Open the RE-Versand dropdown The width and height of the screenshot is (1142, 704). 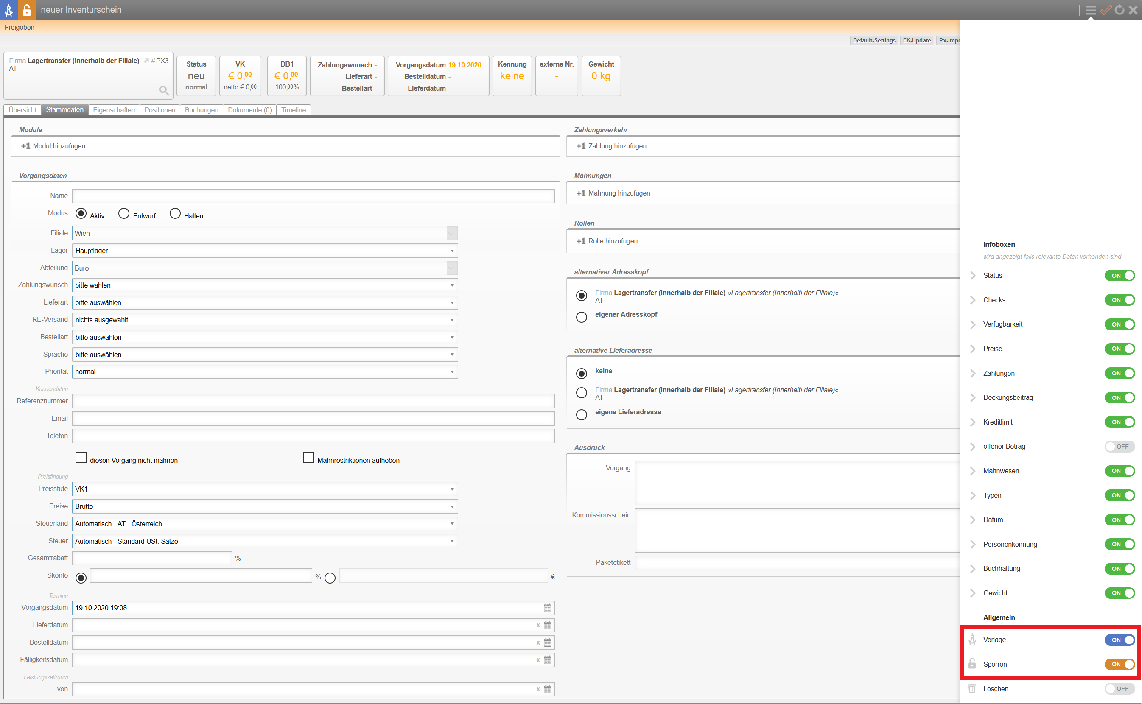[x=265, y=320]
